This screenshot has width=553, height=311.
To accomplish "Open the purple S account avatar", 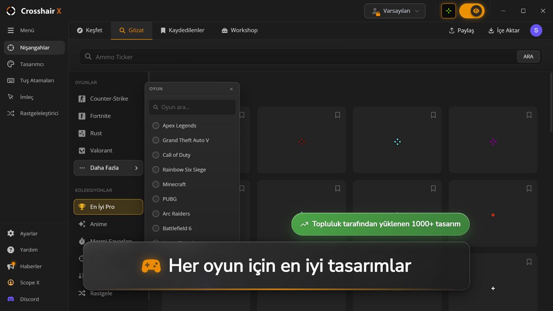I will coord(536,30).
